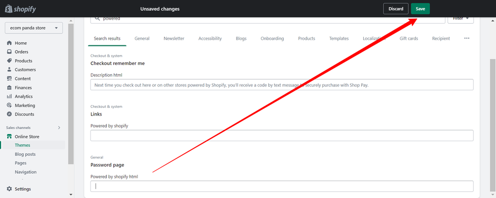Click the Products tag icon
The image size is (496, 198).
pyautogui.click(x=9, y=61)
